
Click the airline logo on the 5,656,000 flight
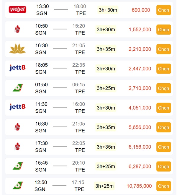[17, 127]
